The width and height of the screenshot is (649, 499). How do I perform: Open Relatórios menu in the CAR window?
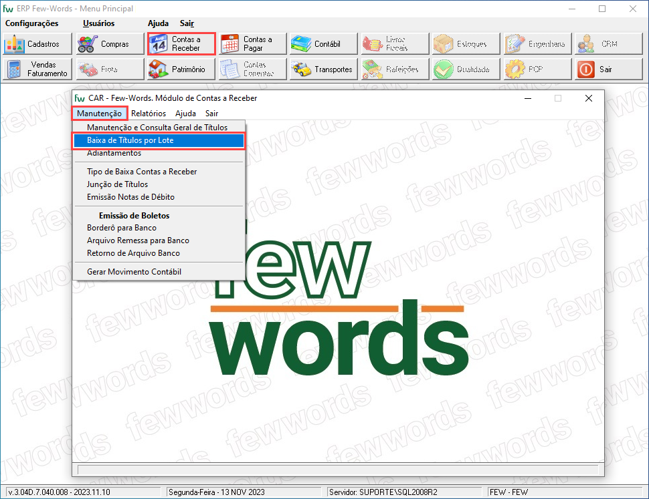pos(148,114)
